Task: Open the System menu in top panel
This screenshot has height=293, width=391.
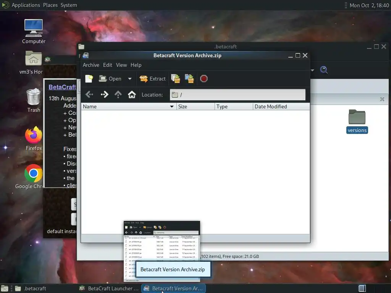Action: coord(69,5)
